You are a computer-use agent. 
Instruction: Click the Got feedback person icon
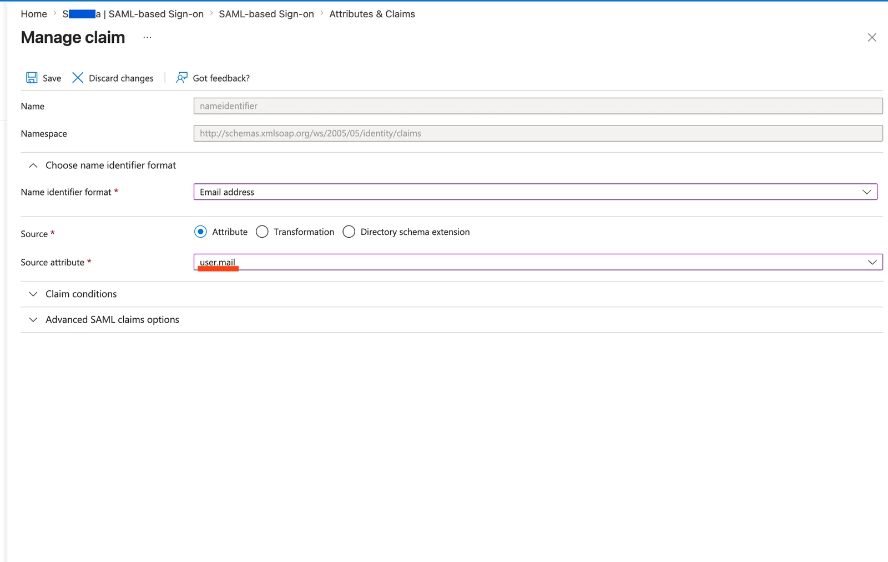pyautogui.click(x=181, y=78)
